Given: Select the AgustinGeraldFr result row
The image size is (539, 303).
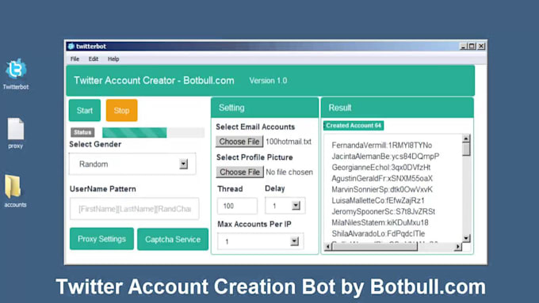Looking at the screenshot, I should pyautogui.click(x=382, y=178).
